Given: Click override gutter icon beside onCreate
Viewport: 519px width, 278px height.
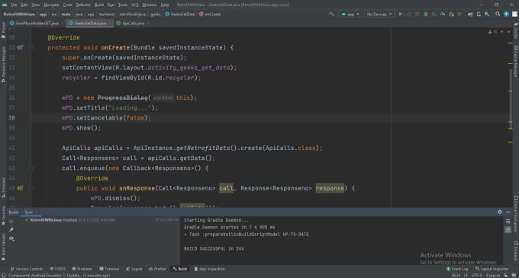Looking at the screenshot, I should coord(20,47).
